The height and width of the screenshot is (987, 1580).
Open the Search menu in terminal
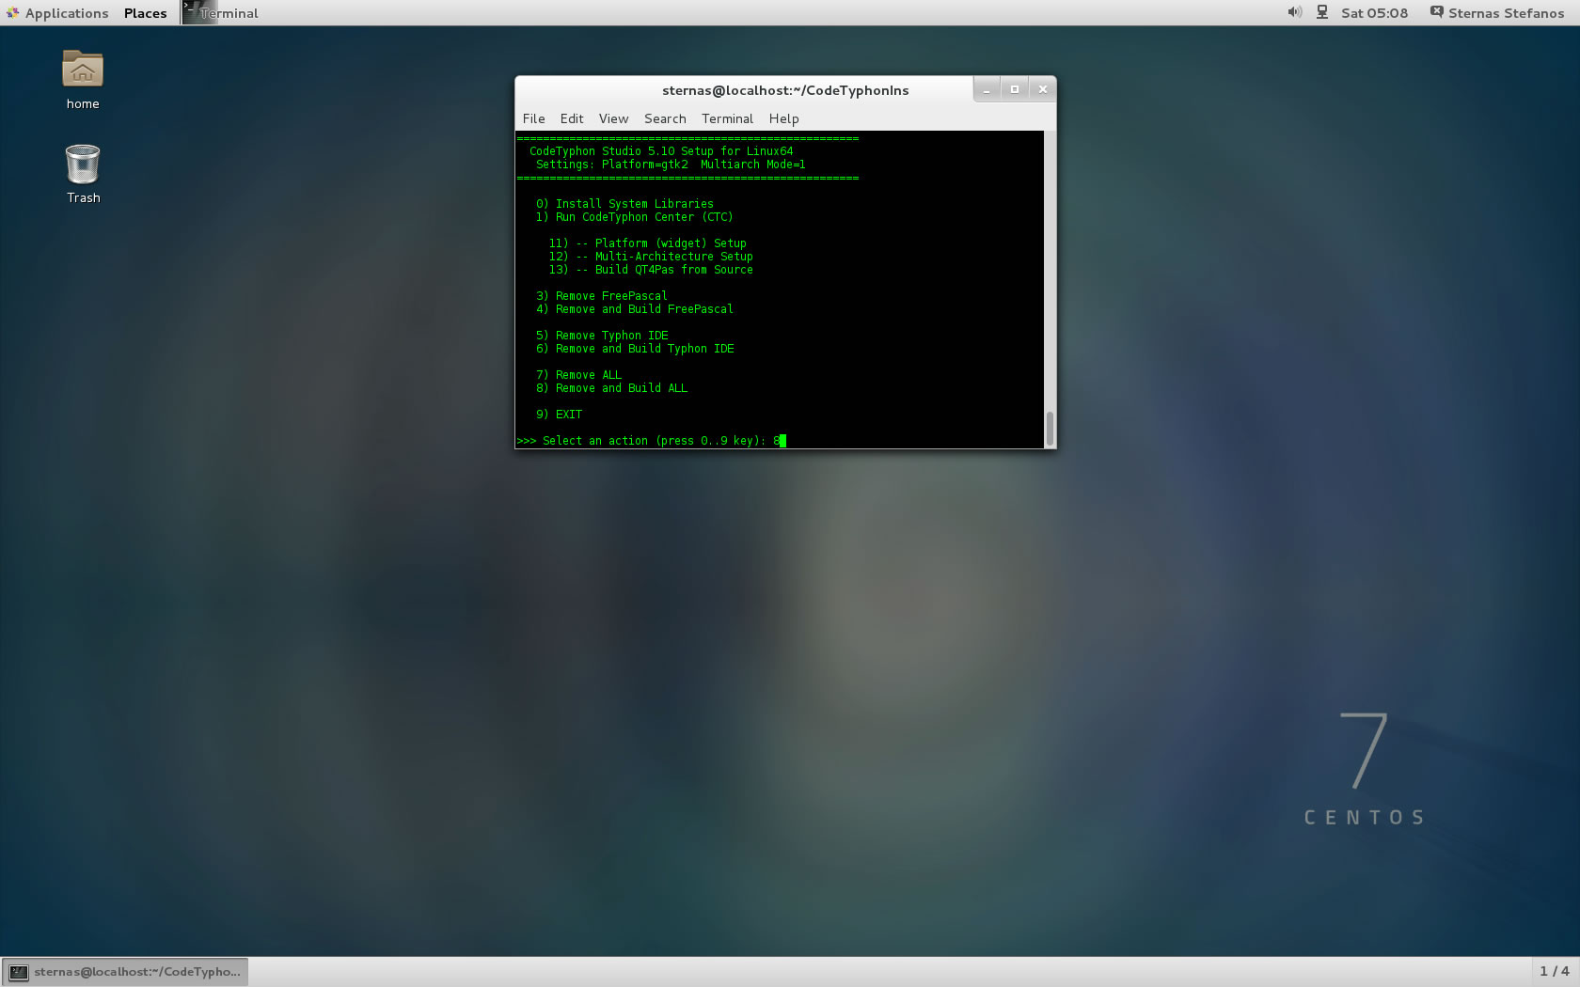(x=665, y=118)
